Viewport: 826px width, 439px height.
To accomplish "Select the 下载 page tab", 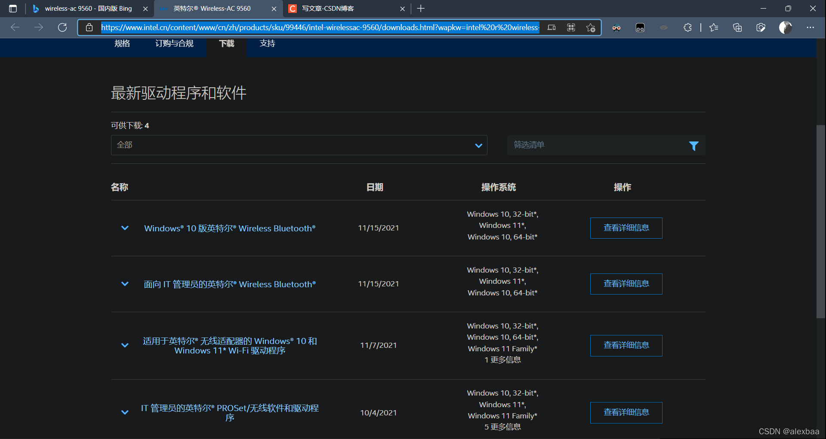I will [x=227, y=43].
